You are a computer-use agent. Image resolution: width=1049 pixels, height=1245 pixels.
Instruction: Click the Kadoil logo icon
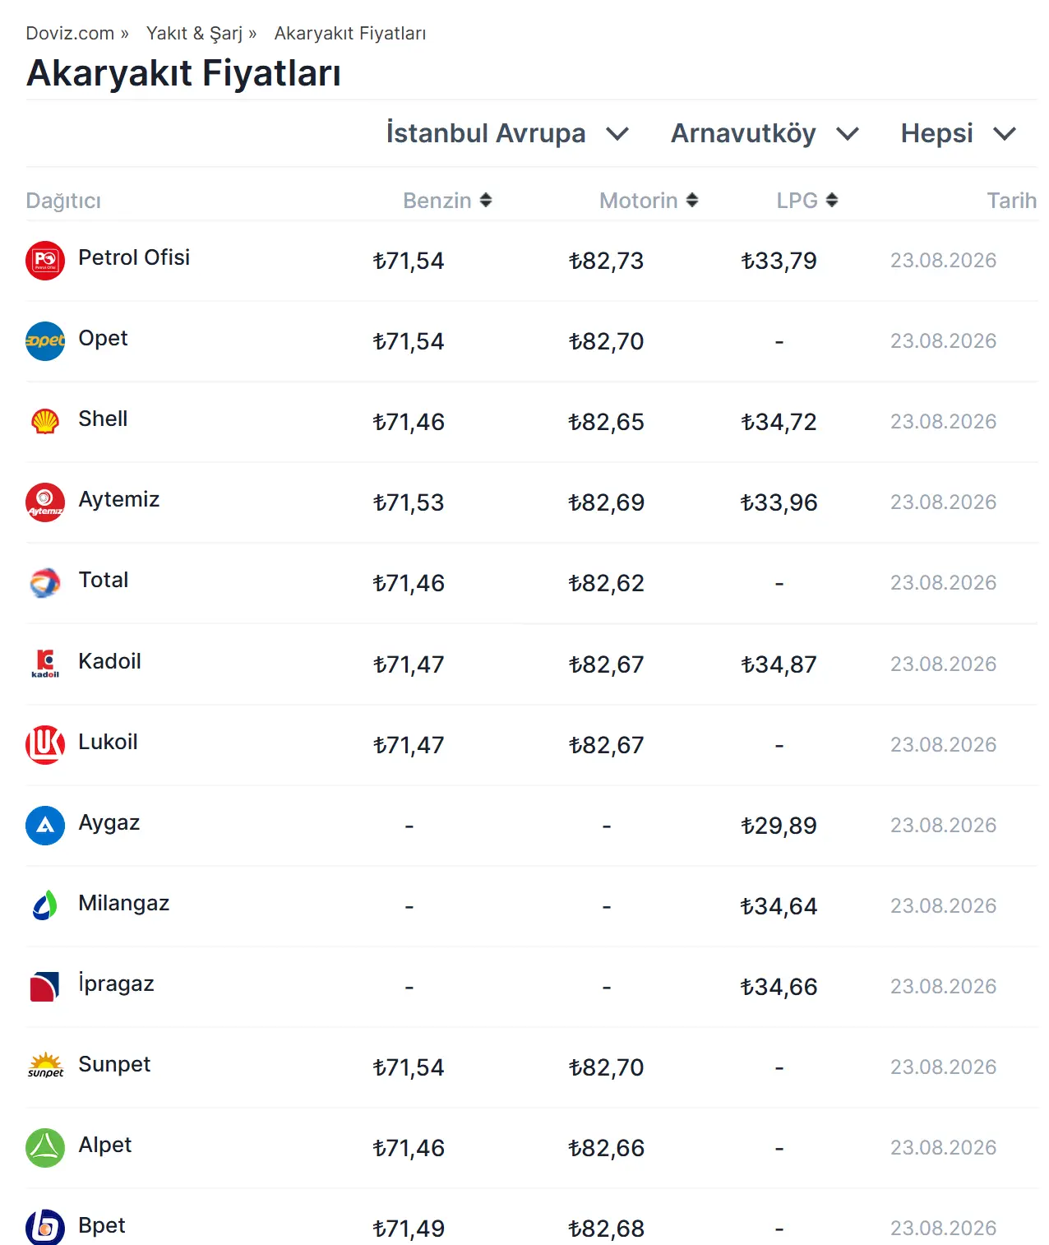pos(45,664)
